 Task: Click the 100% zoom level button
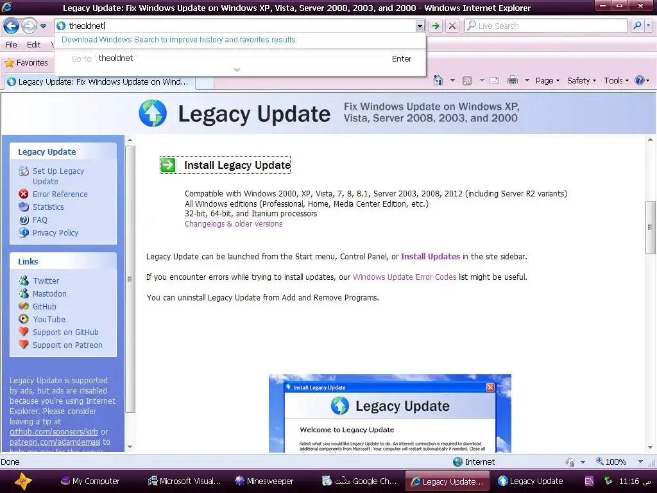click(x=611, y=462)
